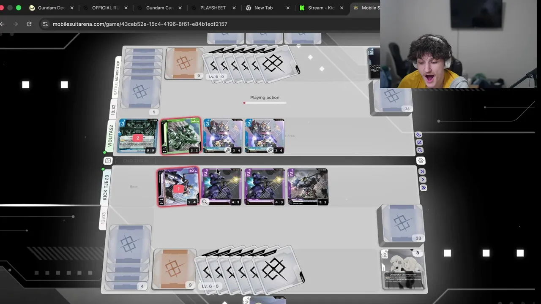Image resolution: width=541 pixels, height=304 pixels.
Task: Go back in the browser
Action: [3, 24]
